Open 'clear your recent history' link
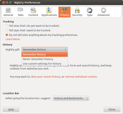 pos(46,77)
